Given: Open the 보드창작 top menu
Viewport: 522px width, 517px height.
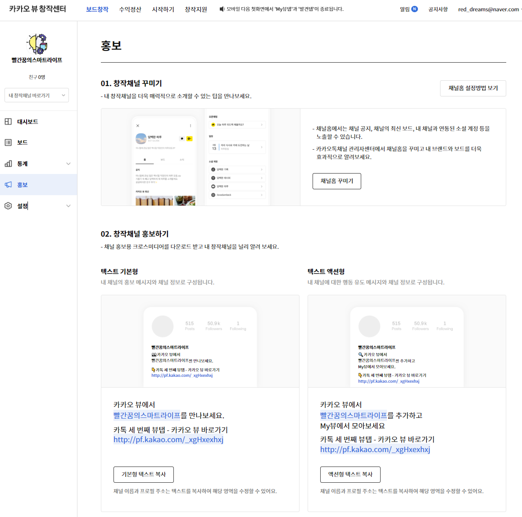Looking at the screenshot, I should pyautogui.click(x=97, y=9).
